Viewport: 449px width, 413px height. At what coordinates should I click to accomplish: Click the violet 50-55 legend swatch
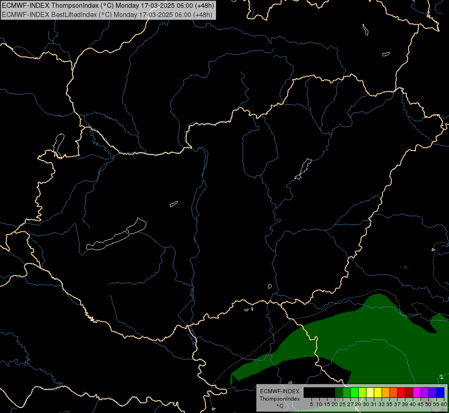pyautogui.click(x=432, y=392)
